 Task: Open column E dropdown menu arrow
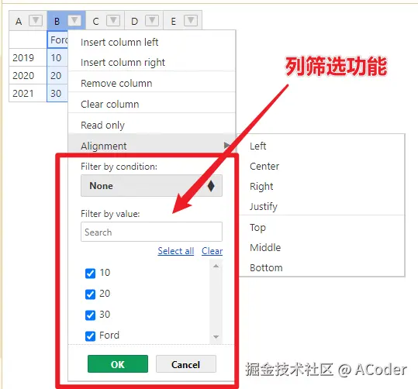(x=191, y=20)
